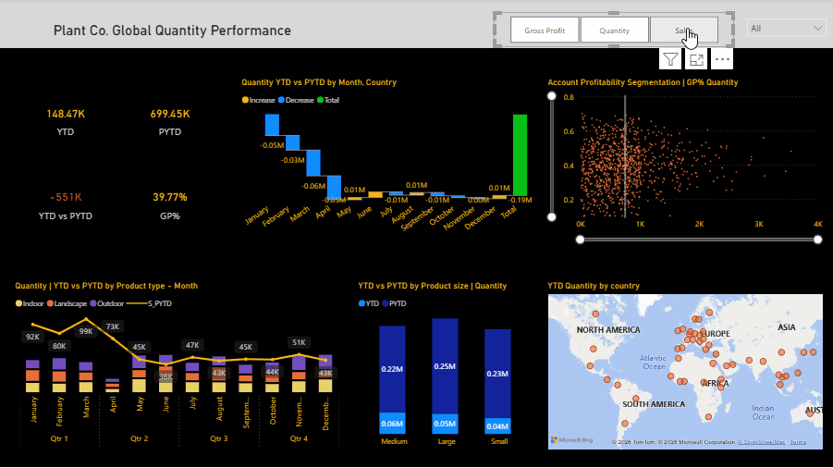Click the 51K data label for November
The image size is (833, 468).
299,342
